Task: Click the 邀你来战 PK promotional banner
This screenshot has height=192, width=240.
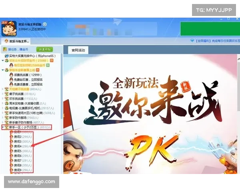Action: (152, 116)
